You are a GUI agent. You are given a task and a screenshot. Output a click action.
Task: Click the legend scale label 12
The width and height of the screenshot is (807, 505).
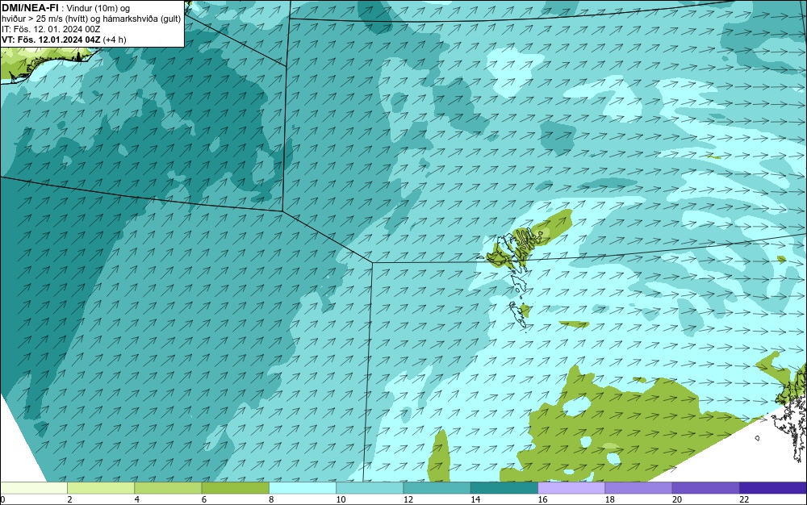point(408,499)
